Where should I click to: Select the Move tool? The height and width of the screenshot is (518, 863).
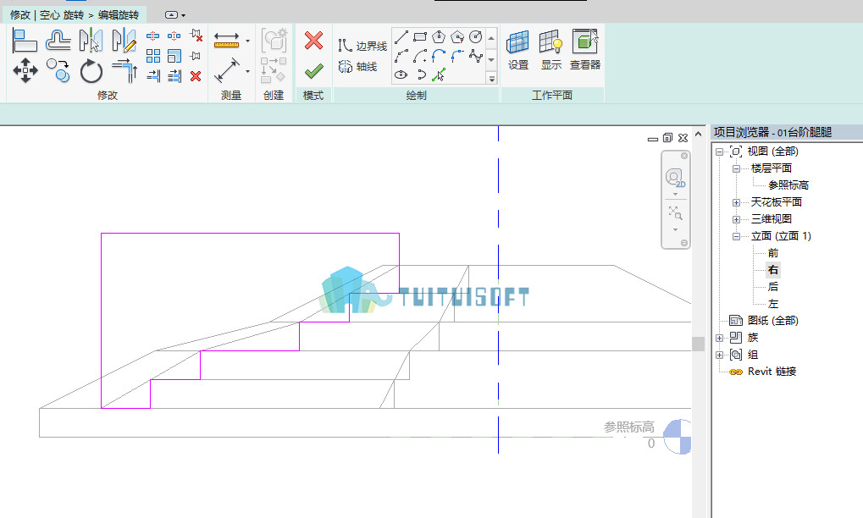25,70
